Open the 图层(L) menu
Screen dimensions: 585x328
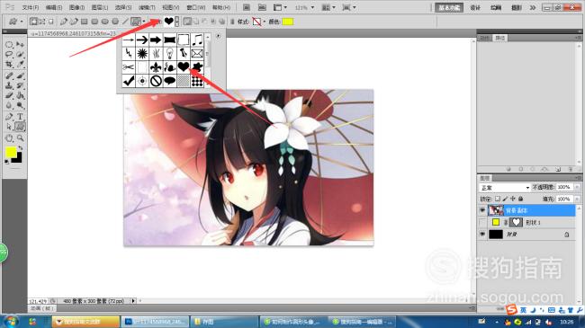tap(100, 7)
